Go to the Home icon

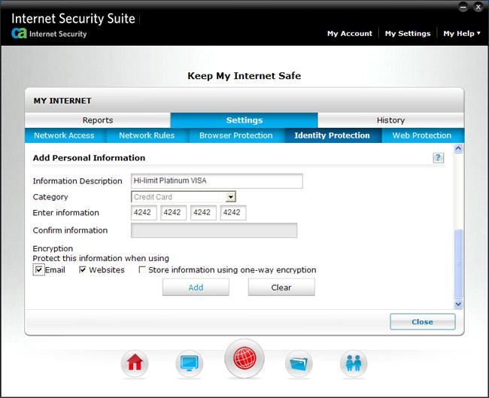coord(135,363)
